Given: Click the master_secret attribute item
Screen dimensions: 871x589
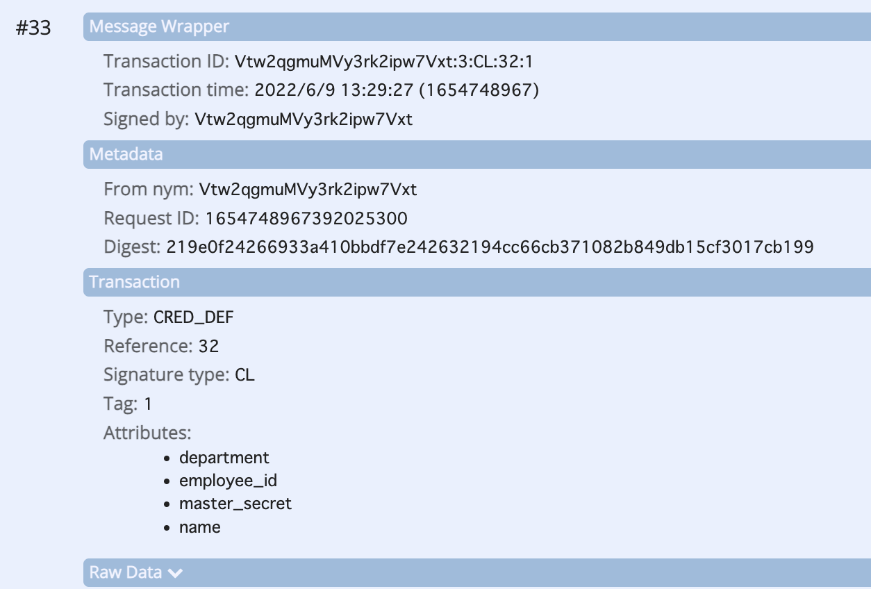Looking at the screenshot, I should coord(235,504).
